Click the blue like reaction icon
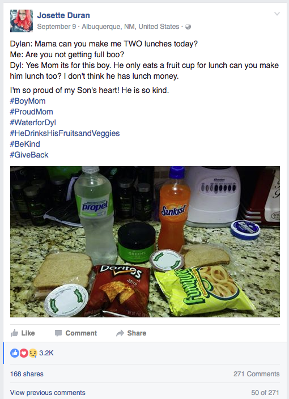The width and height of the screenshot is (289, 399). [x=15, y=353]
